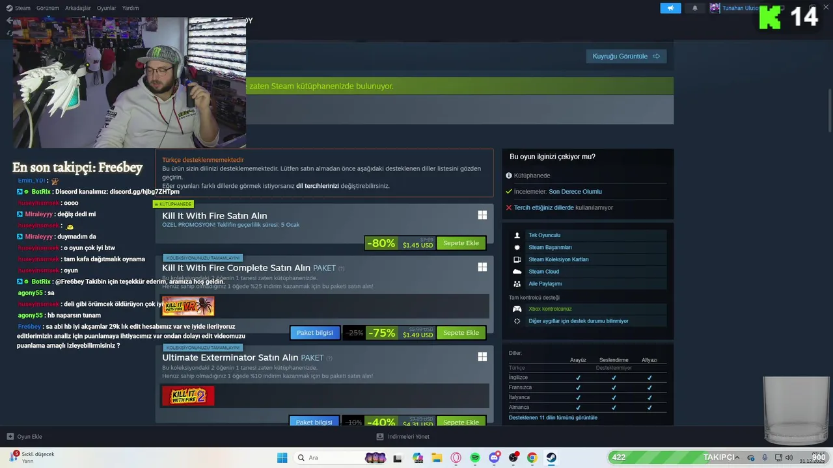Open the Steam announcements megaphone button
This screenshot has width=833, height=468.
point(670,8)
